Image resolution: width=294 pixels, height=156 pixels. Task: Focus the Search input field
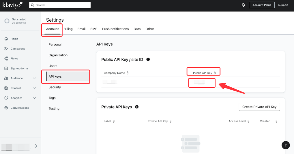[60, 5]
